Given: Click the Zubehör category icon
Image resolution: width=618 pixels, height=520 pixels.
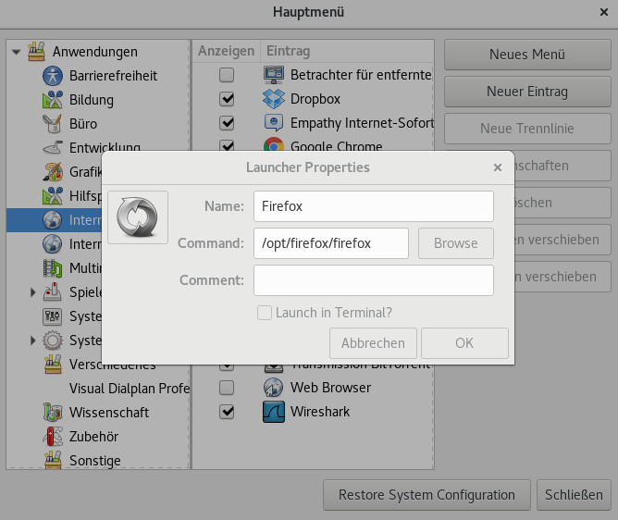Looking at the screenshot, I should point(53,437).
